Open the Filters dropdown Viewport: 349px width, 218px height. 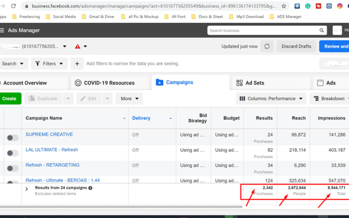49,64
